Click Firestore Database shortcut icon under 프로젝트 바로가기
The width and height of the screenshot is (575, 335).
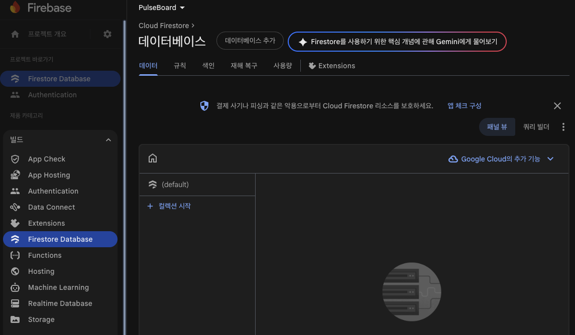pyautogui.click(x=15, y=79)
